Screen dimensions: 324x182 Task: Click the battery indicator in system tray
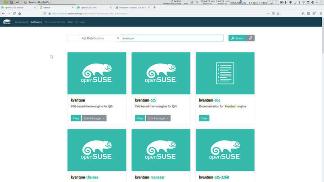click(281, 2)
